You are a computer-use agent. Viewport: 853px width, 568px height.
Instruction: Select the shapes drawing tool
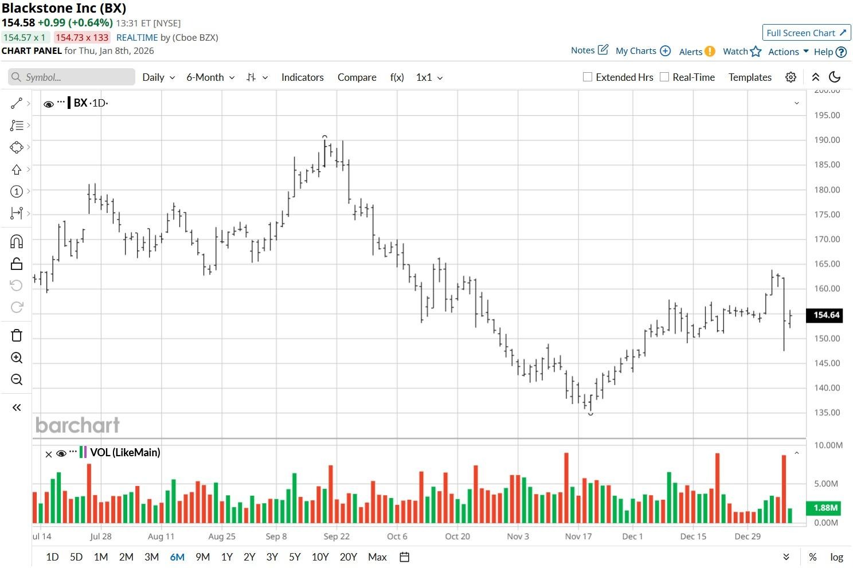click(x=17, y=147)
